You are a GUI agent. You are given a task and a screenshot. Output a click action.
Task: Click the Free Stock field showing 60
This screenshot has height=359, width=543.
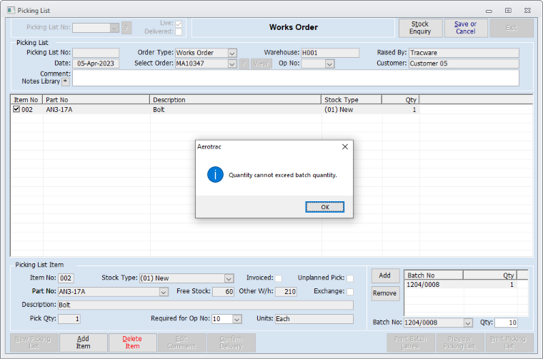pyautogui.click(x=224, y=292)
